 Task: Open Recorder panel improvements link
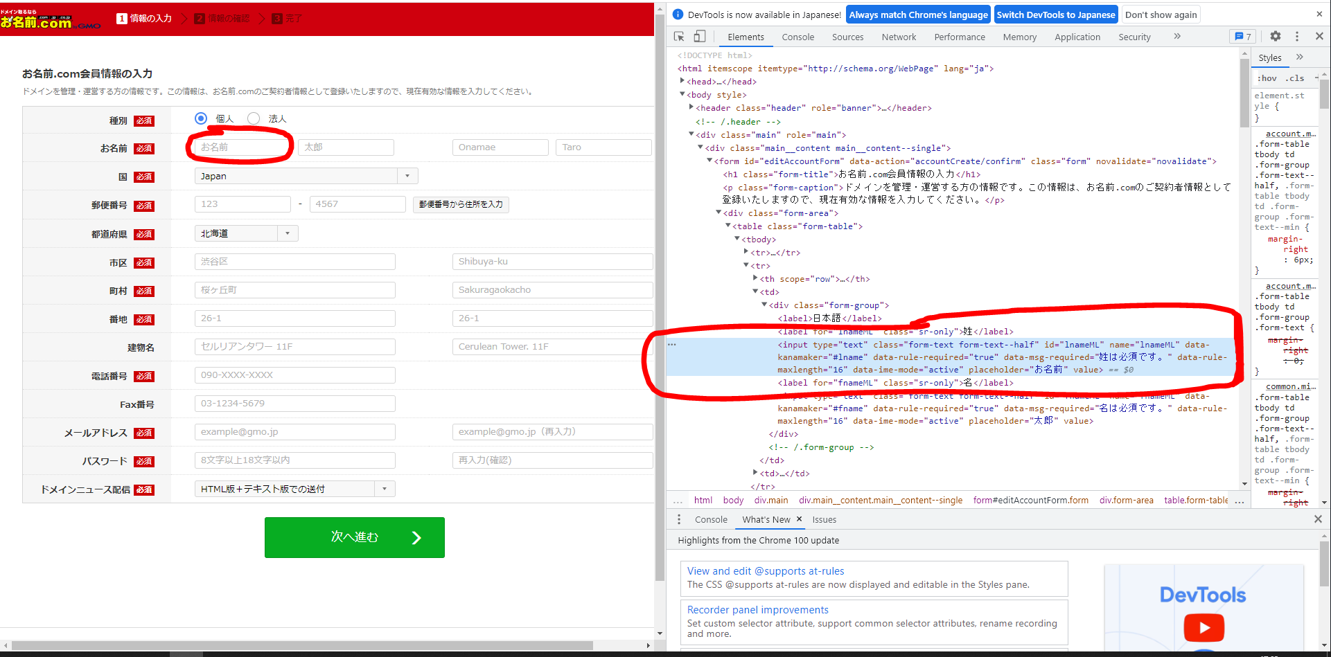[x=758, y=610]
